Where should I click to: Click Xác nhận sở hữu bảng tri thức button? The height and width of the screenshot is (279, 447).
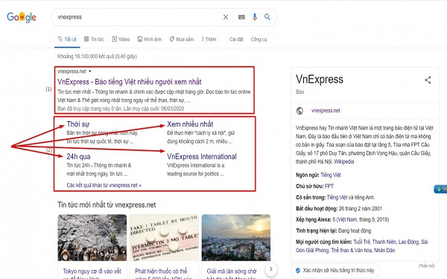click(x=335, y=270)
